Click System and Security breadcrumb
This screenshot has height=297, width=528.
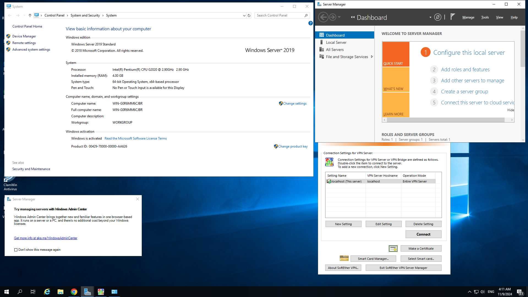[85, 15]
